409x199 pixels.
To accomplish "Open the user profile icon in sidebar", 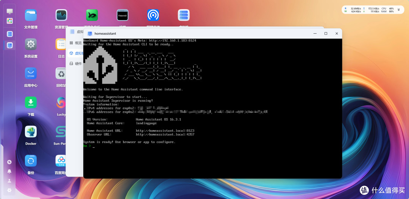I will (9, 180).
